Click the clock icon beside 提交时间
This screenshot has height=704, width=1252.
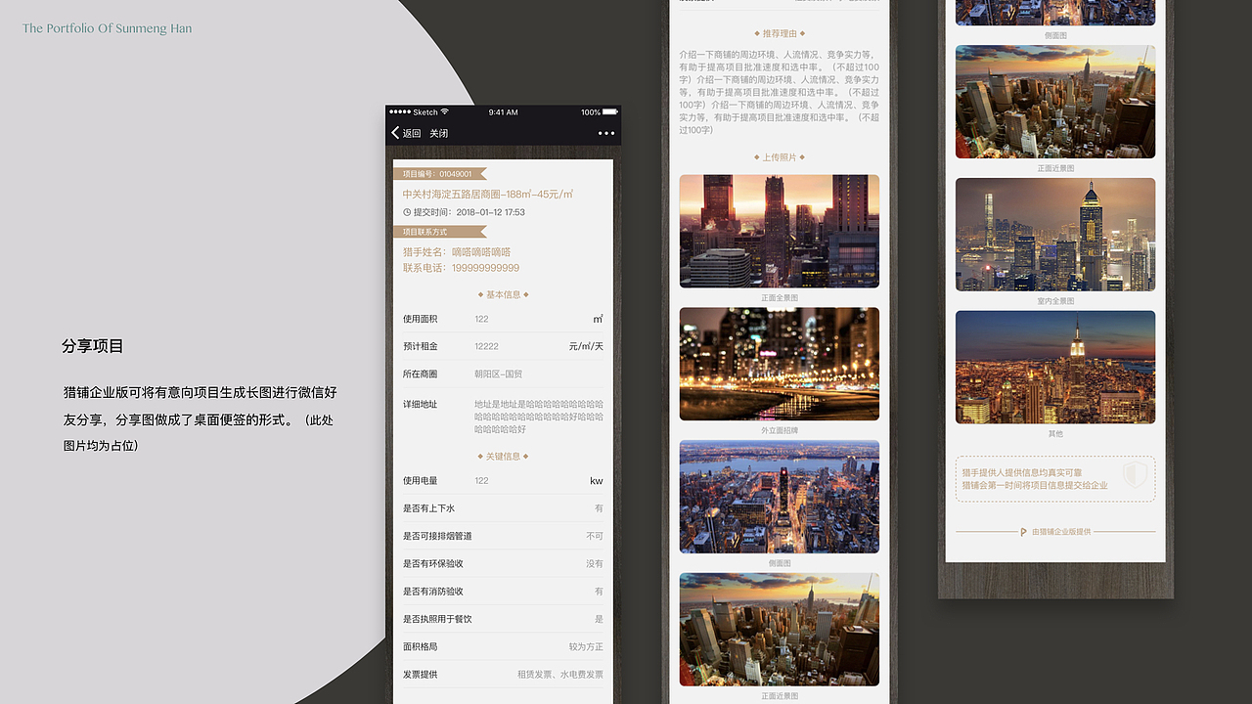pos(407,212)
